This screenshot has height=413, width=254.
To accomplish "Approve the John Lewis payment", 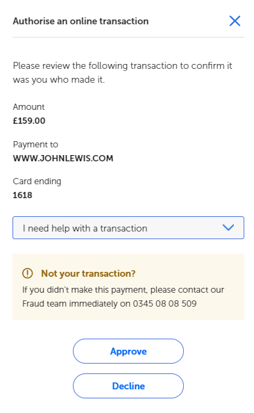I will point(128,351).
